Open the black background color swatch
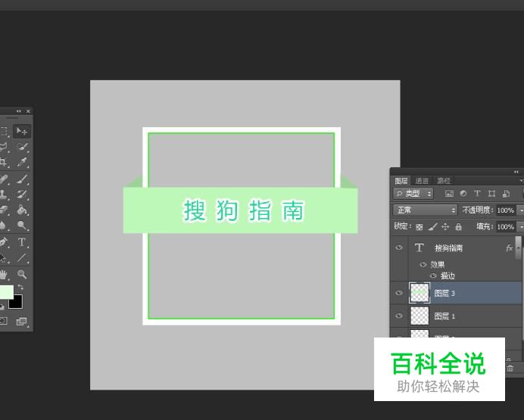The image size is (524, 420). pyautogui.click(x=16, y=302)
